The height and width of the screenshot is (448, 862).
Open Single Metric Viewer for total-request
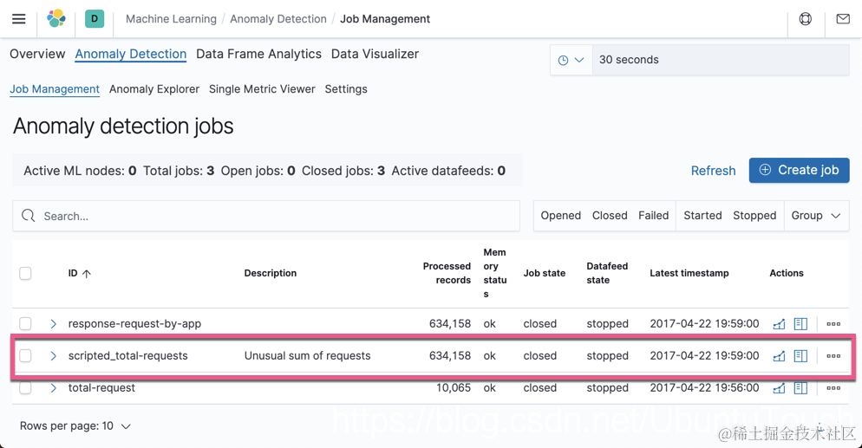(x=779, y=388)
